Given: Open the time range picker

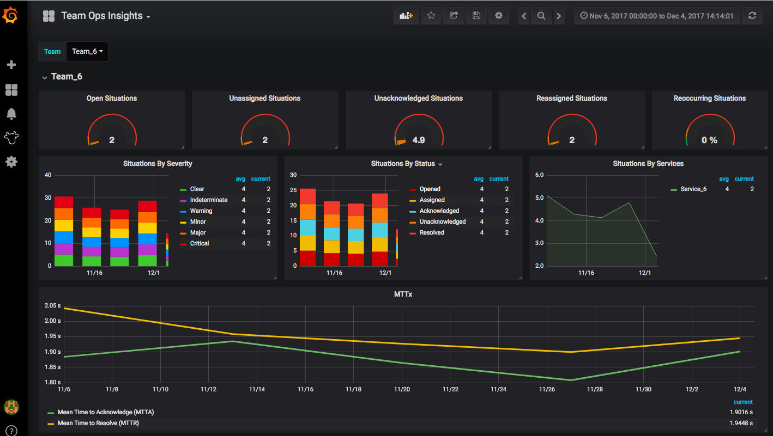Looking at the screenshot, I should (657, 16).
